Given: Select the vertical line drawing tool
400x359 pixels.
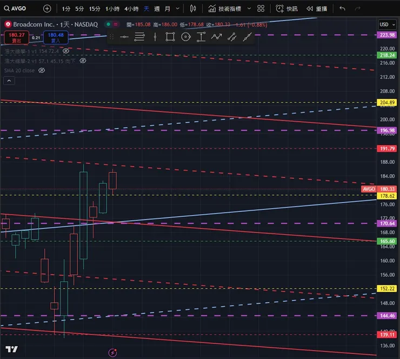Looking at the screenshot, I should point(155,37).
